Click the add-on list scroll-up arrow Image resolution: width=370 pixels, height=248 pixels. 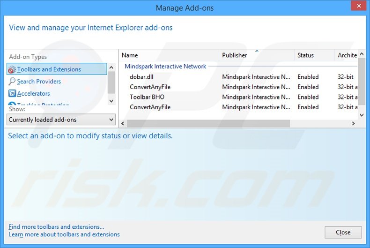(x=362, y=54)
